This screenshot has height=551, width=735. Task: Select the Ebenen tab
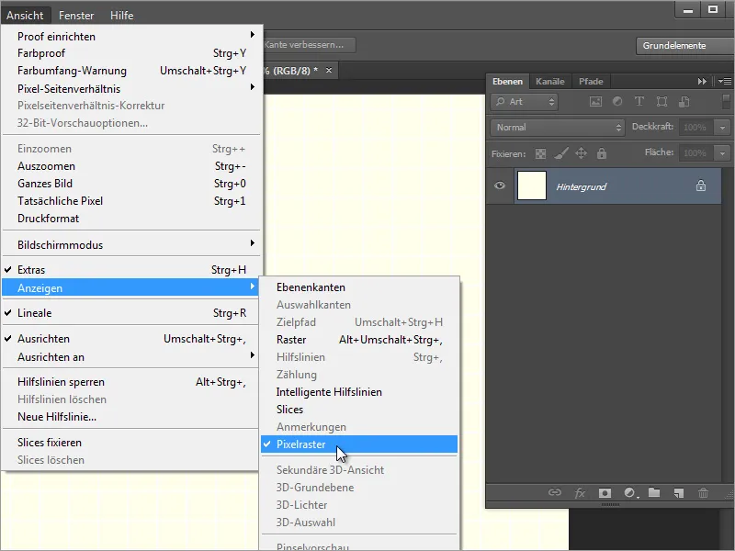[x=507, y=82]
